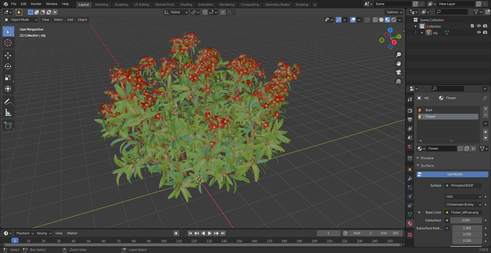
Task: Activate the Select Box tool
Action: (8, 32)
